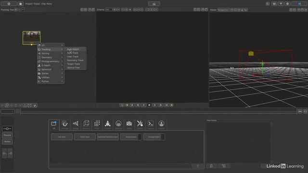Open the filter funnel icon at top right

[x=281, y=4]
